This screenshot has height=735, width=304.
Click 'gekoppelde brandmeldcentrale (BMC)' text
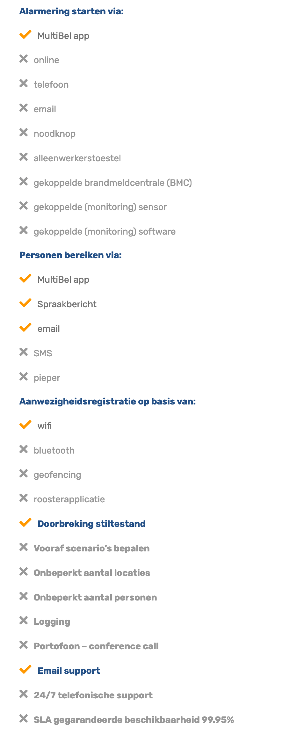(113, 183)
